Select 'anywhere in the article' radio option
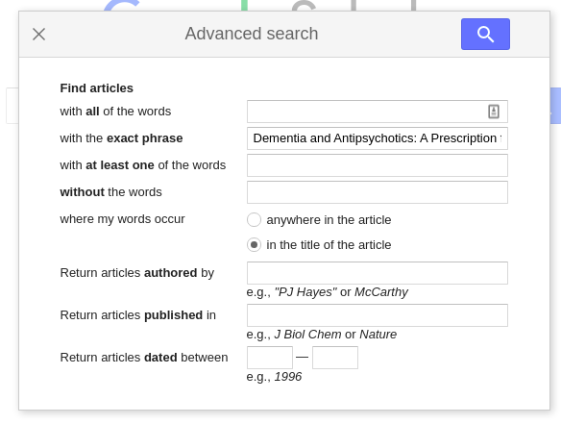 (254, 219)
